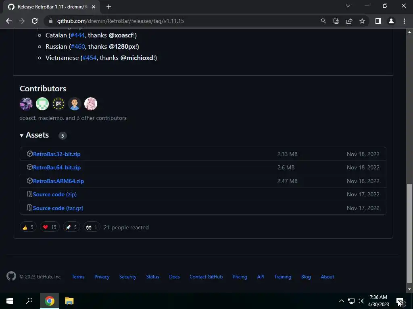This screenshot has height=309, width=413.
Task: Open pull request #444 link
Action: pos(78,35)
